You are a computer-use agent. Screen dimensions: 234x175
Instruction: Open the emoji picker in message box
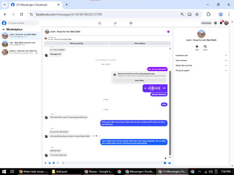[165, 163]
